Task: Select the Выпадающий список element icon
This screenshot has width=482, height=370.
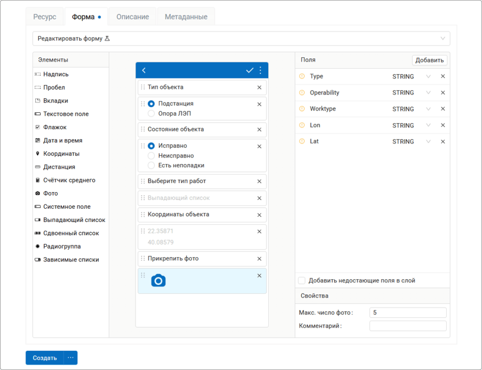Action: click(38, 220)
